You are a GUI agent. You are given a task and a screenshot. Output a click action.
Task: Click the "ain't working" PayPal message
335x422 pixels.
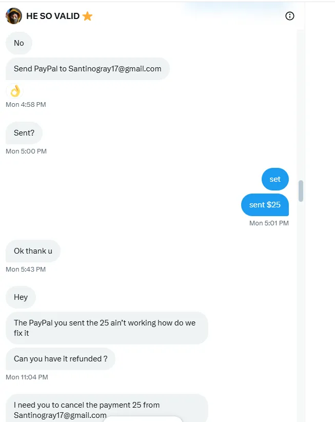[107, 328]
